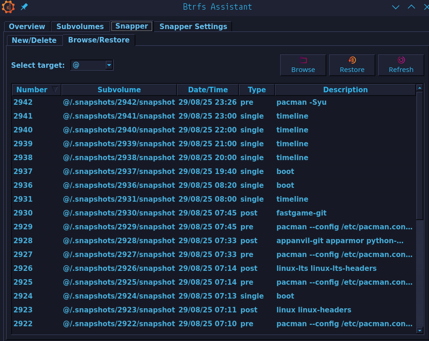Select snapshot number 2940
The image size is (429, 341).
tap(23, 130)
